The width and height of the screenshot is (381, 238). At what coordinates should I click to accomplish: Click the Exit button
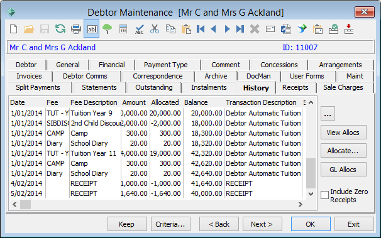[354, 224]
